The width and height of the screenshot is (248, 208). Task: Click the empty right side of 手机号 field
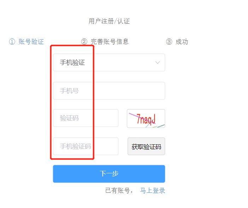pos(130,91)
